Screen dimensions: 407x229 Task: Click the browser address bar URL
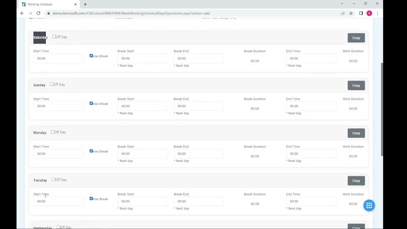click(x=131, y=13)
